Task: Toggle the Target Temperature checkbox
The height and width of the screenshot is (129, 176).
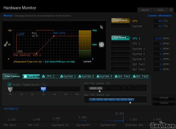Action: 9,84
